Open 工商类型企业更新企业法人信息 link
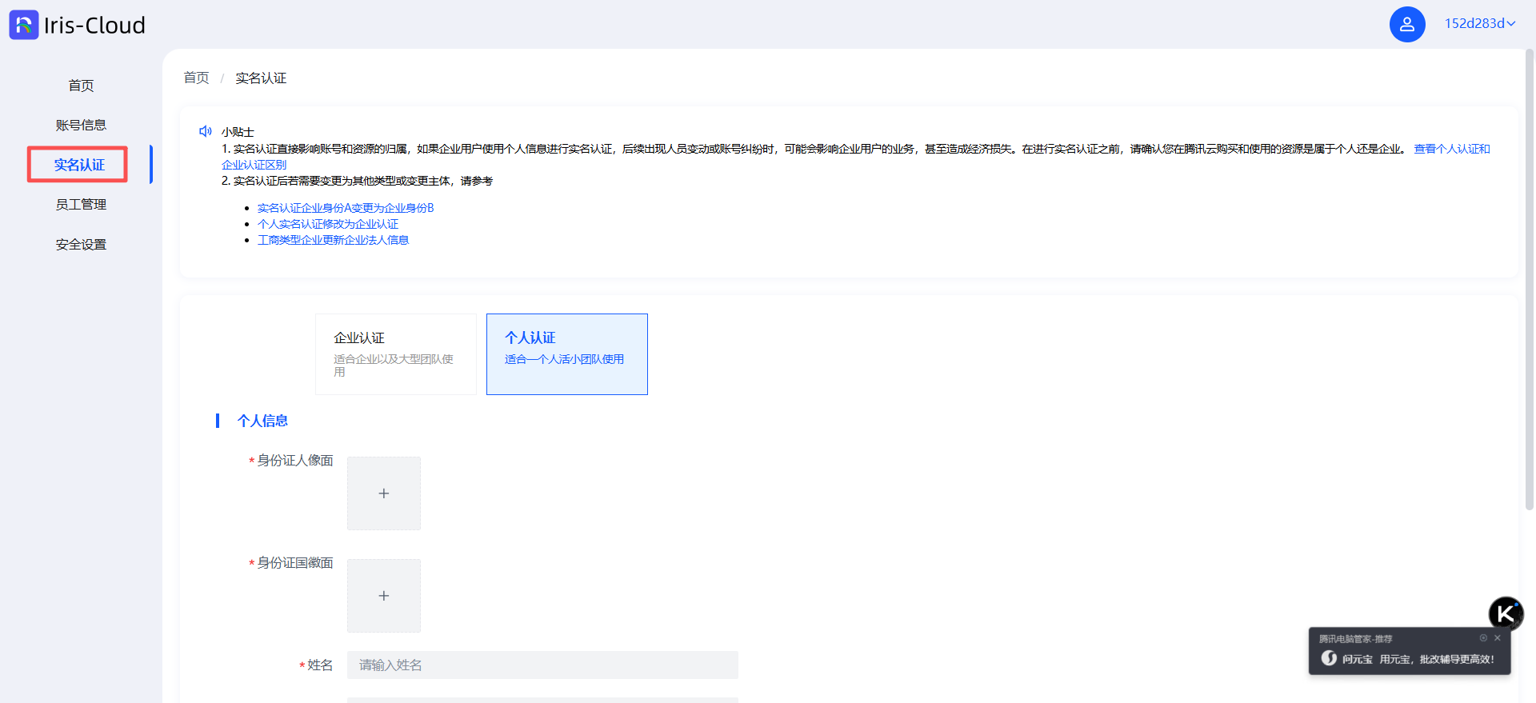This screenshot has width=1536, height=703. coord(333,240)
